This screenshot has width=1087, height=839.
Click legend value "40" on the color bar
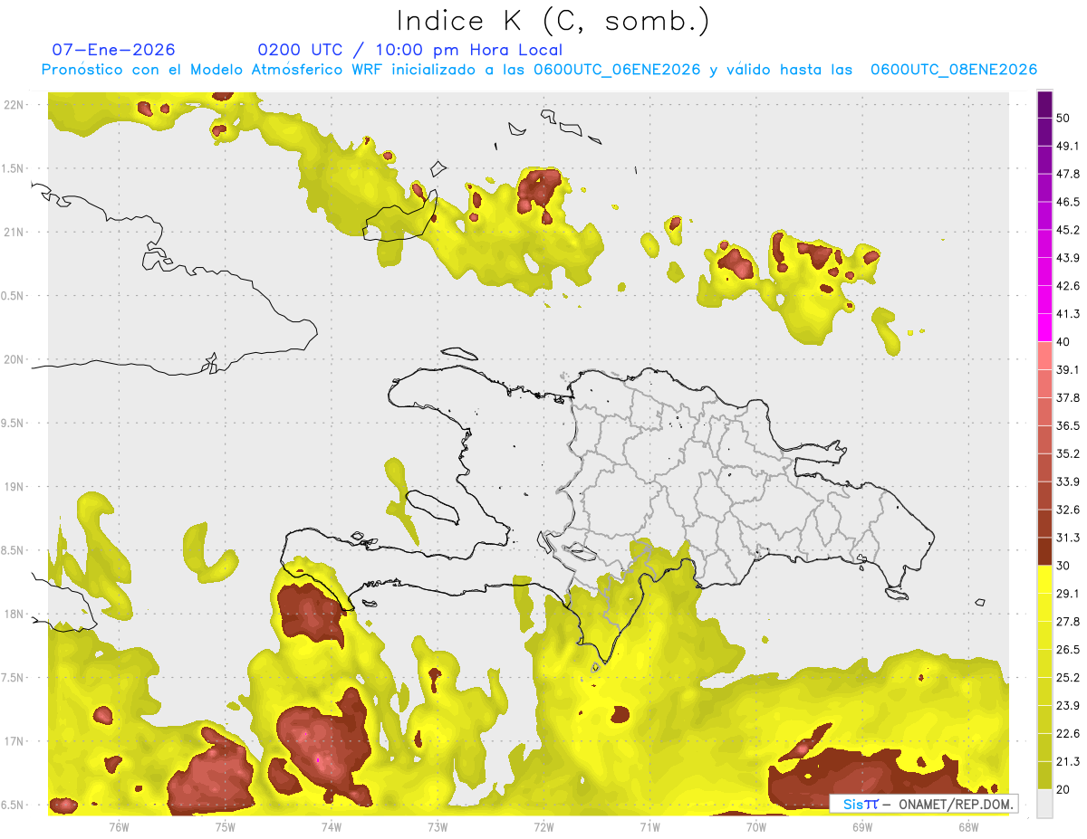coord(1063,342)
